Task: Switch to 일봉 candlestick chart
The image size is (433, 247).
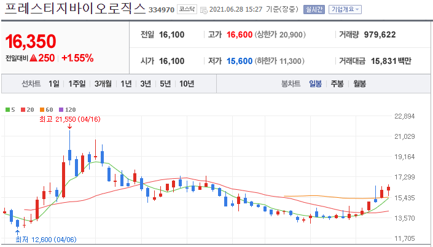Action: [315, 84]
